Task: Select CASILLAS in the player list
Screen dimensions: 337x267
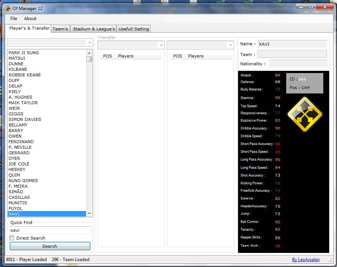Action: coord(19,197)
